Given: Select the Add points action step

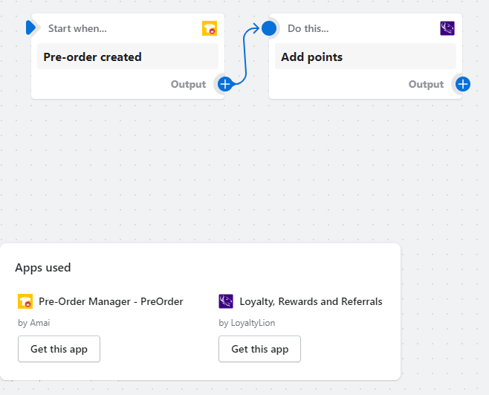Looking at the screenshot, I should (365, 57).
